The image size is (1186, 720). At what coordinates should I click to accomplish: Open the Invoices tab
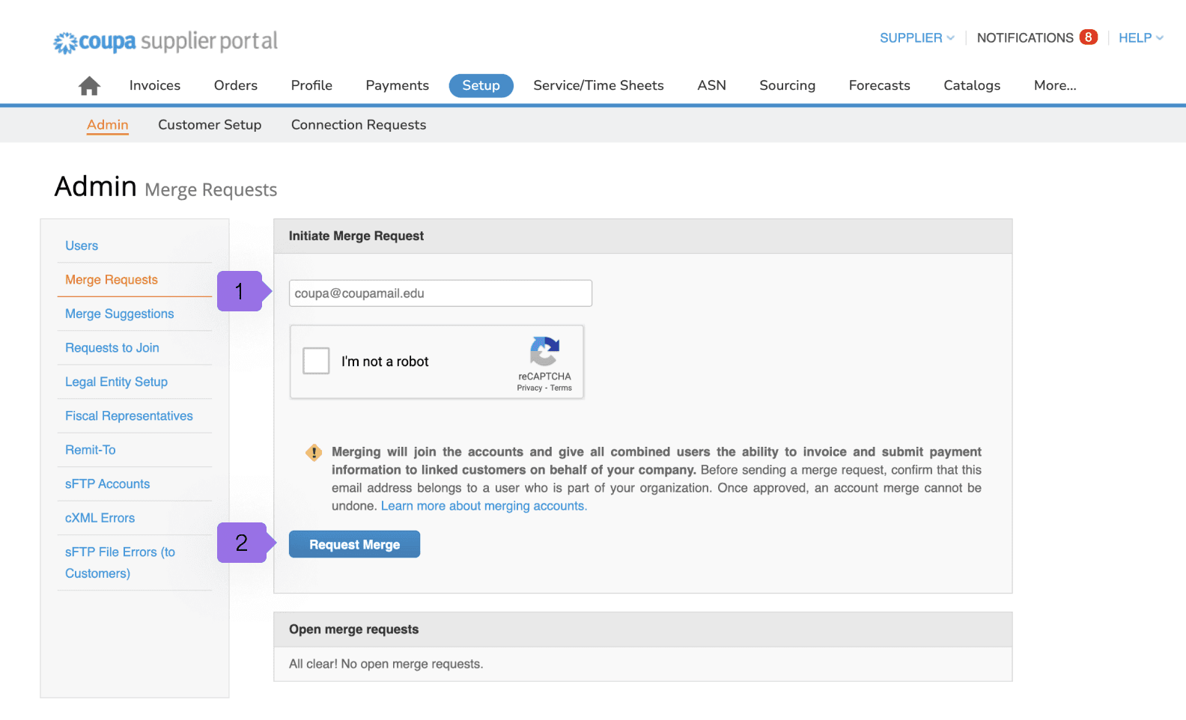[x=155, y=85]
